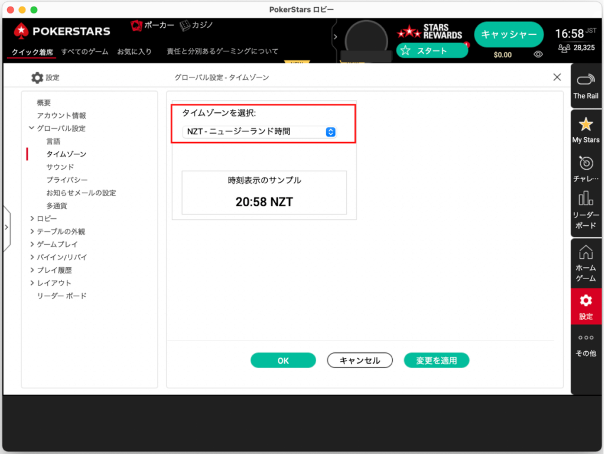Open the キャッシャー cashier button

point(509,34)
